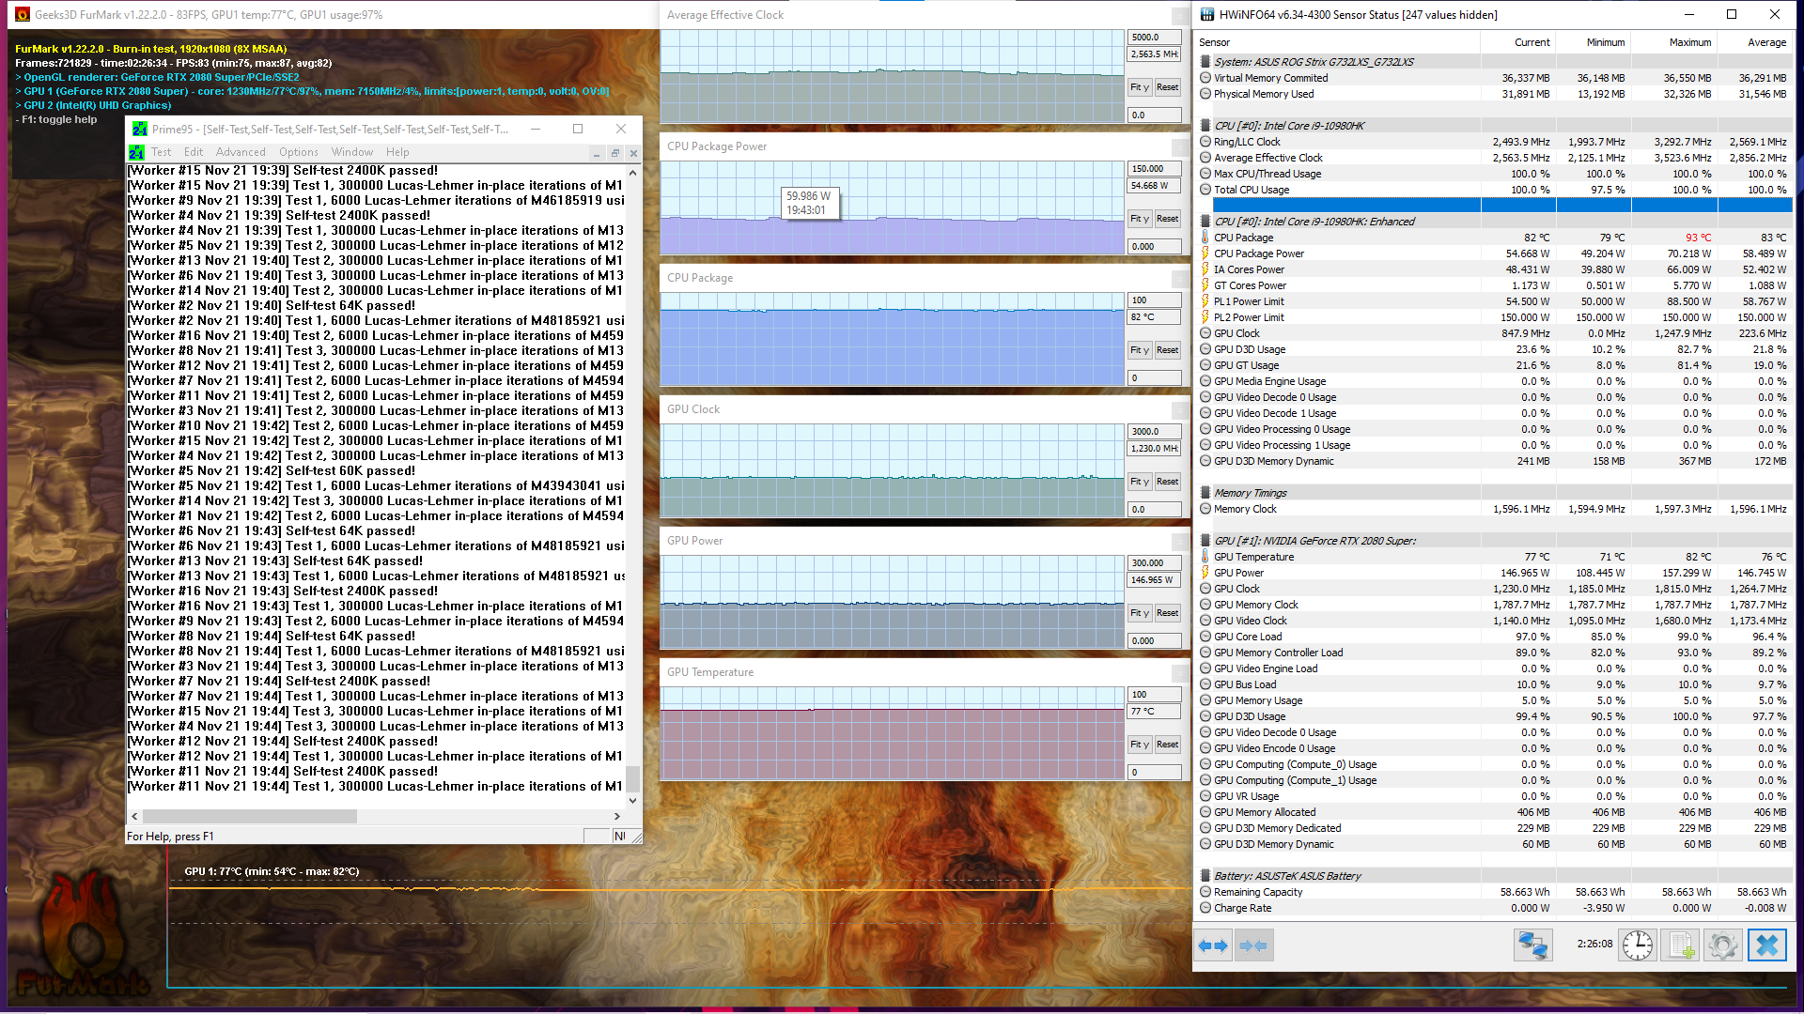Open the Help menu in Prime95
Viewport: 1804px width, 1014px height.
[397, 152]
